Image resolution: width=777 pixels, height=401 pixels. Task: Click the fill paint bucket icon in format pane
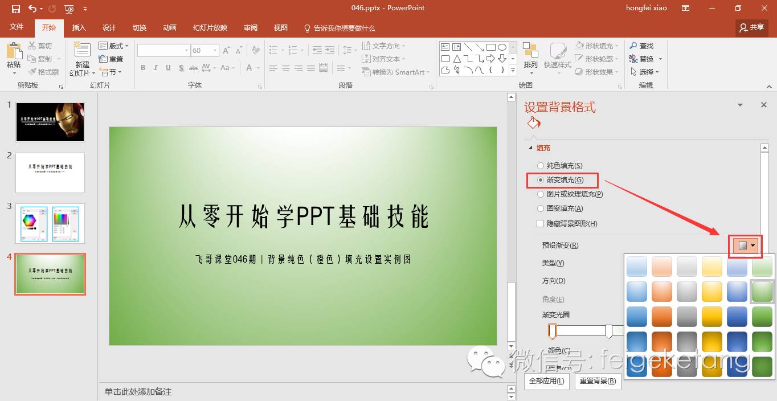pyautogui.click(x=534, y=123)
